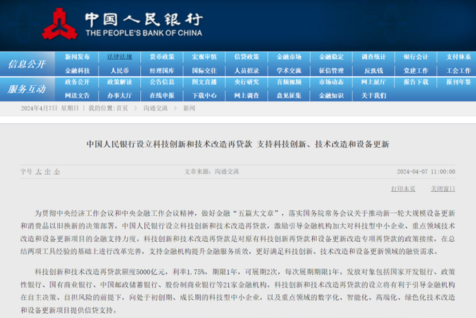Click the 政策解读 service menu item
This screenshot has width=476, height=318.
click(x=120, y=82)
